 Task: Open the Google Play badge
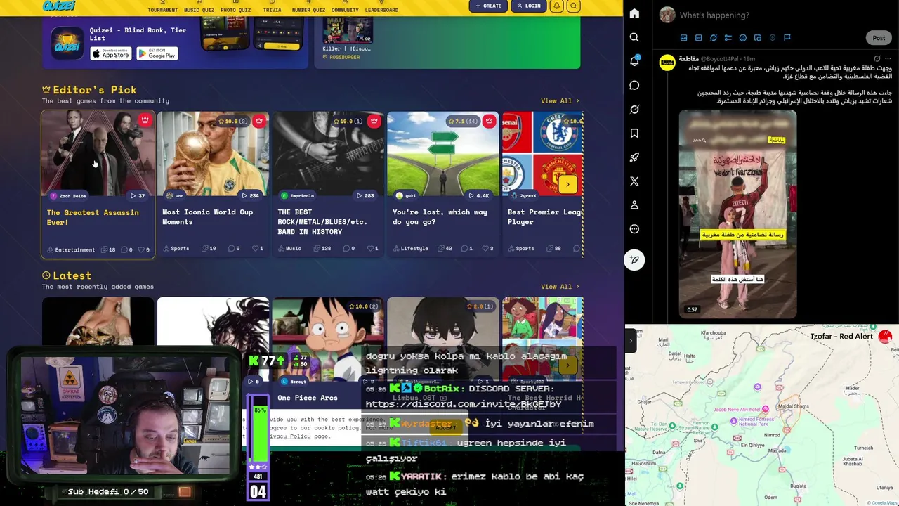[157, 54]
